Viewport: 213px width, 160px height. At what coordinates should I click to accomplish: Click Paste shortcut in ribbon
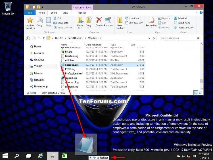click(63, 28)
